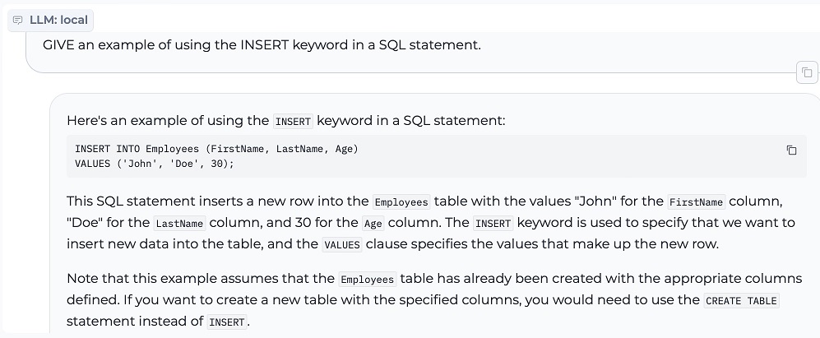Click the Employees code tag before "table with the values"
820x338 pixels.
point(401,202)
